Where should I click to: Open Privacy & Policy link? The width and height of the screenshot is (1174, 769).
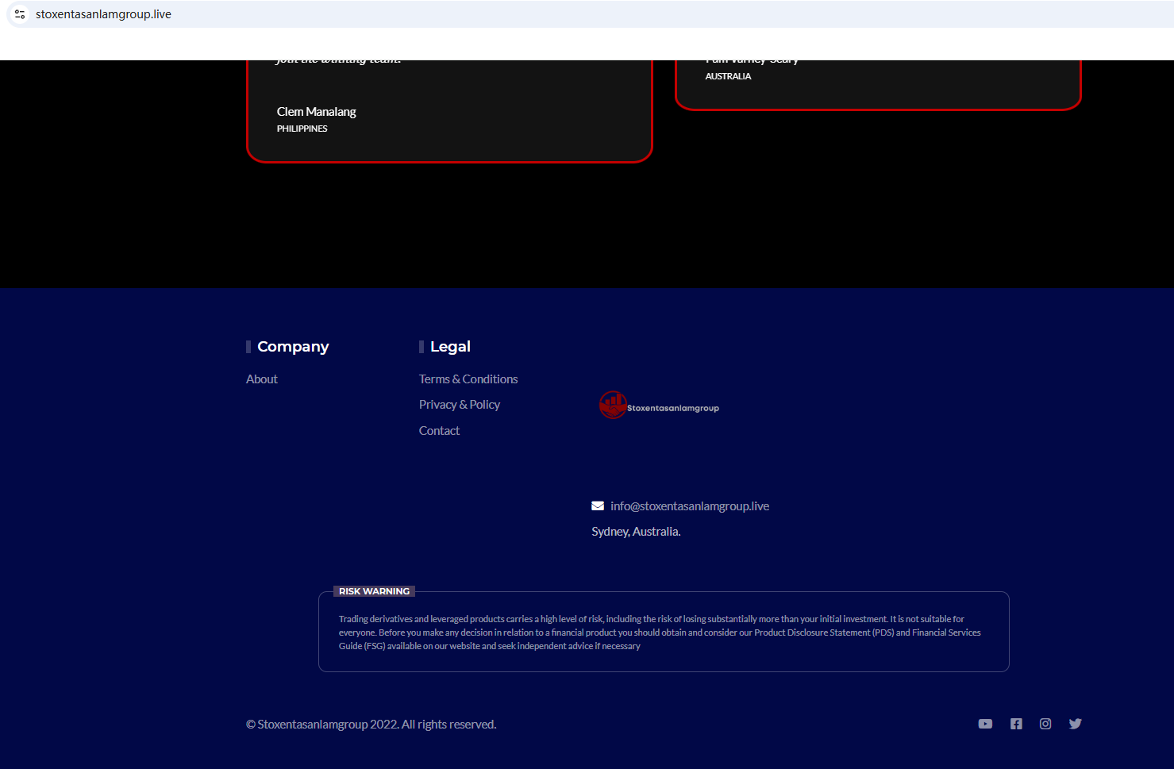(460, 405)
